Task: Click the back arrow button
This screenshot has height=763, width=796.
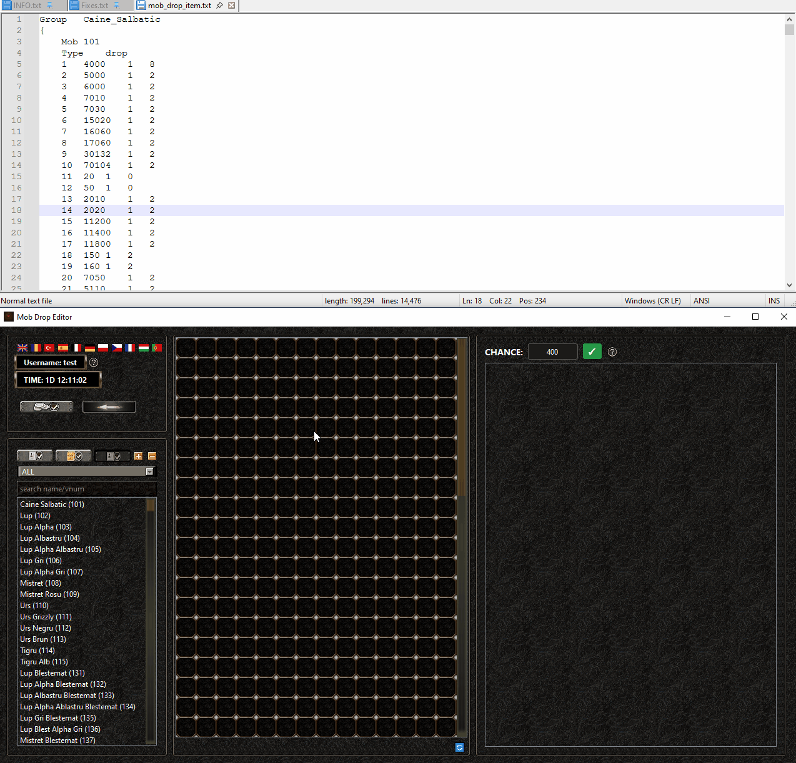Action: pyautogui.click(x=109, y=407)
